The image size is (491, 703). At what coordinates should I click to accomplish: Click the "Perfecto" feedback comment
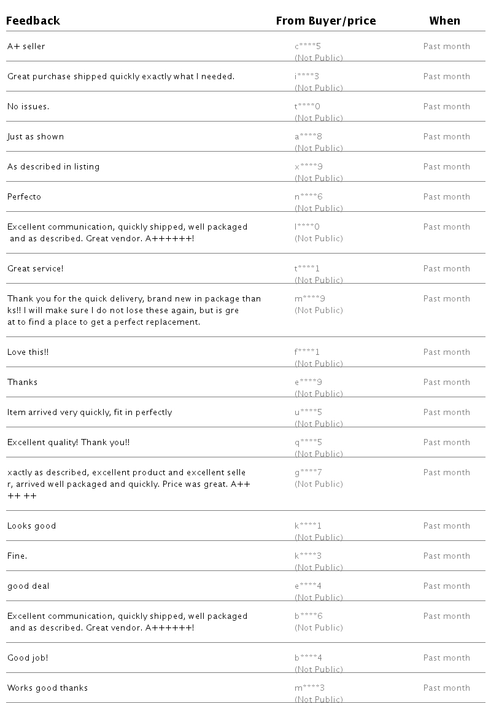coord(25,196)
